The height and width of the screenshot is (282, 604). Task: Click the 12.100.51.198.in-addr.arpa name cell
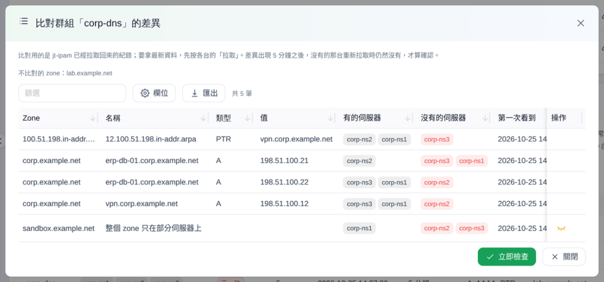click(x=151, y=140)
